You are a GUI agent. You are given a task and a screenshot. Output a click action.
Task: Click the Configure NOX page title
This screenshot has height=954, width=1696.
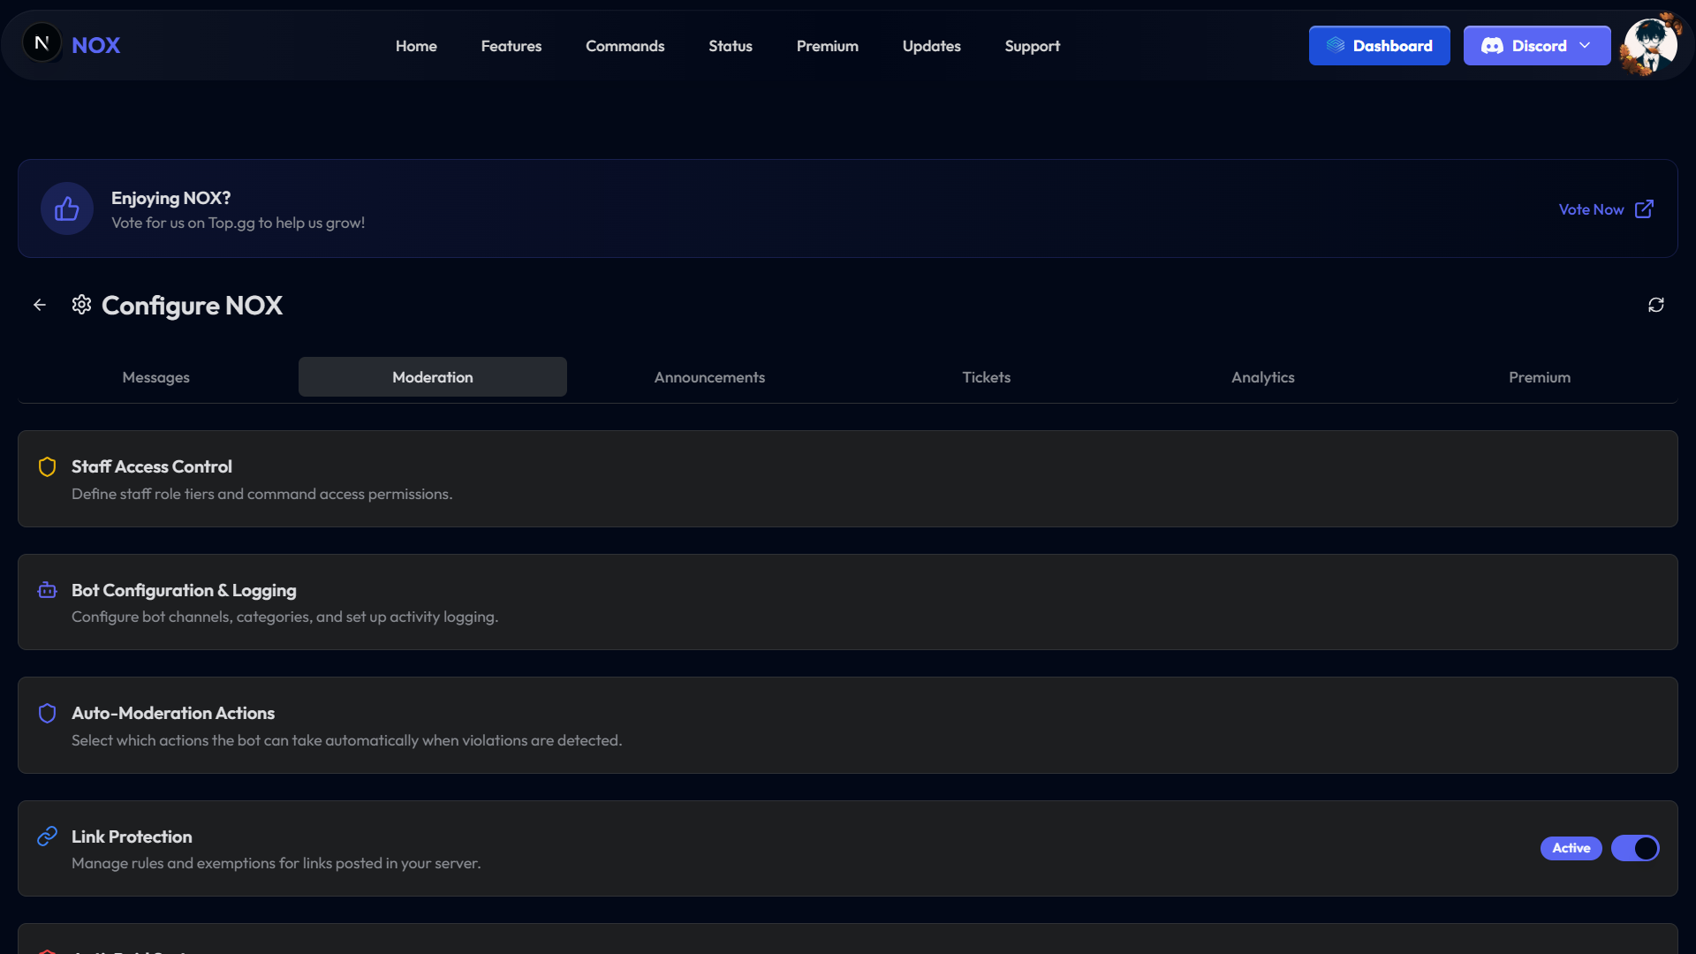click(192, 305)
